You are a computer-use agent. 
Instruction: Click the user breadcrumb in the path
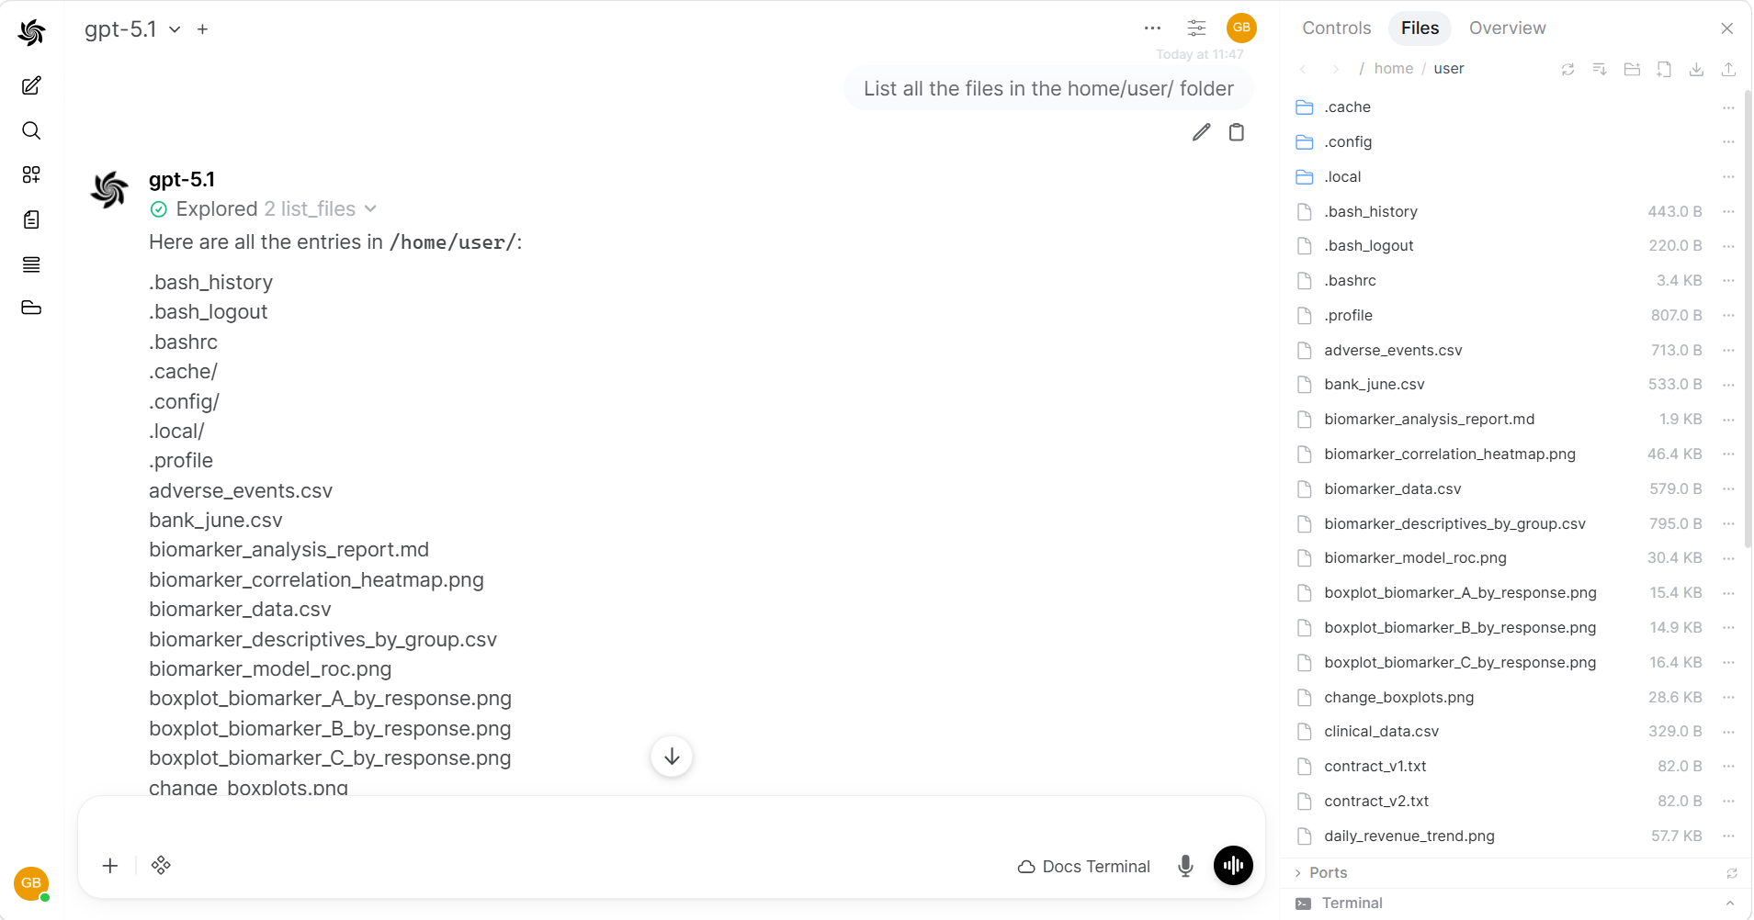[1448, 69]
